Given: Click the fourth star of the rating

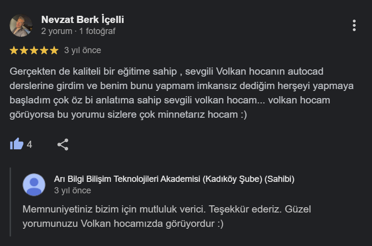Looking at the screenshot, I should [x=44, y=50].
